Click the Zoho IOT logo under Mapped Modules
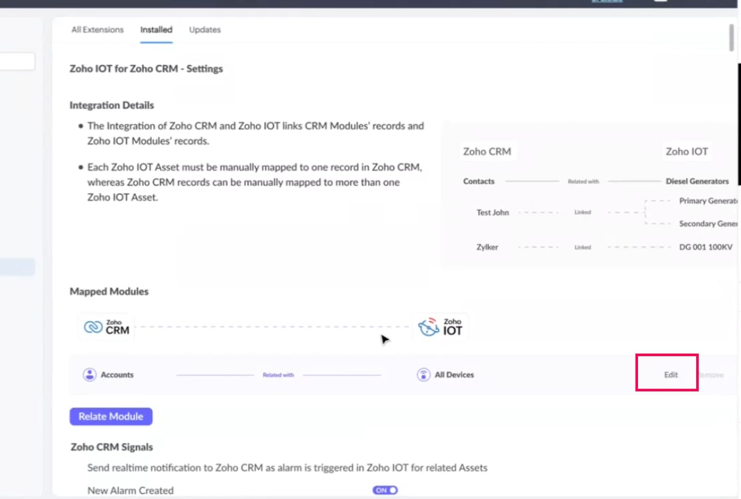The image size is (741, 499). pos(440,327)
